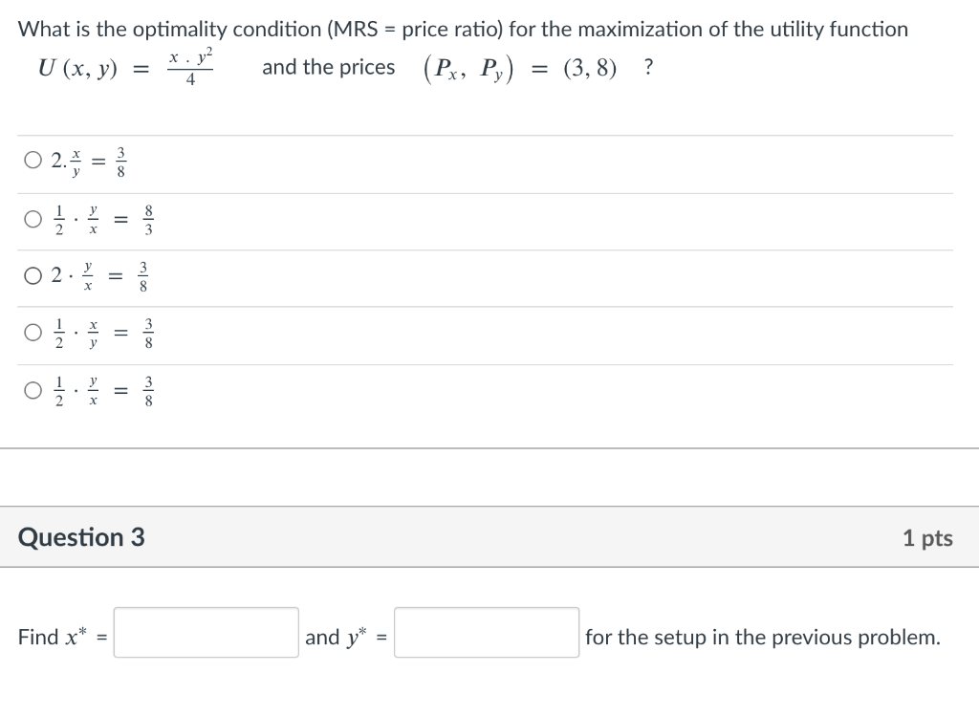979x716 pixels.
Task: Pick the radio button for 2·y/x = 3/8
Action: (x=33, y=276)
